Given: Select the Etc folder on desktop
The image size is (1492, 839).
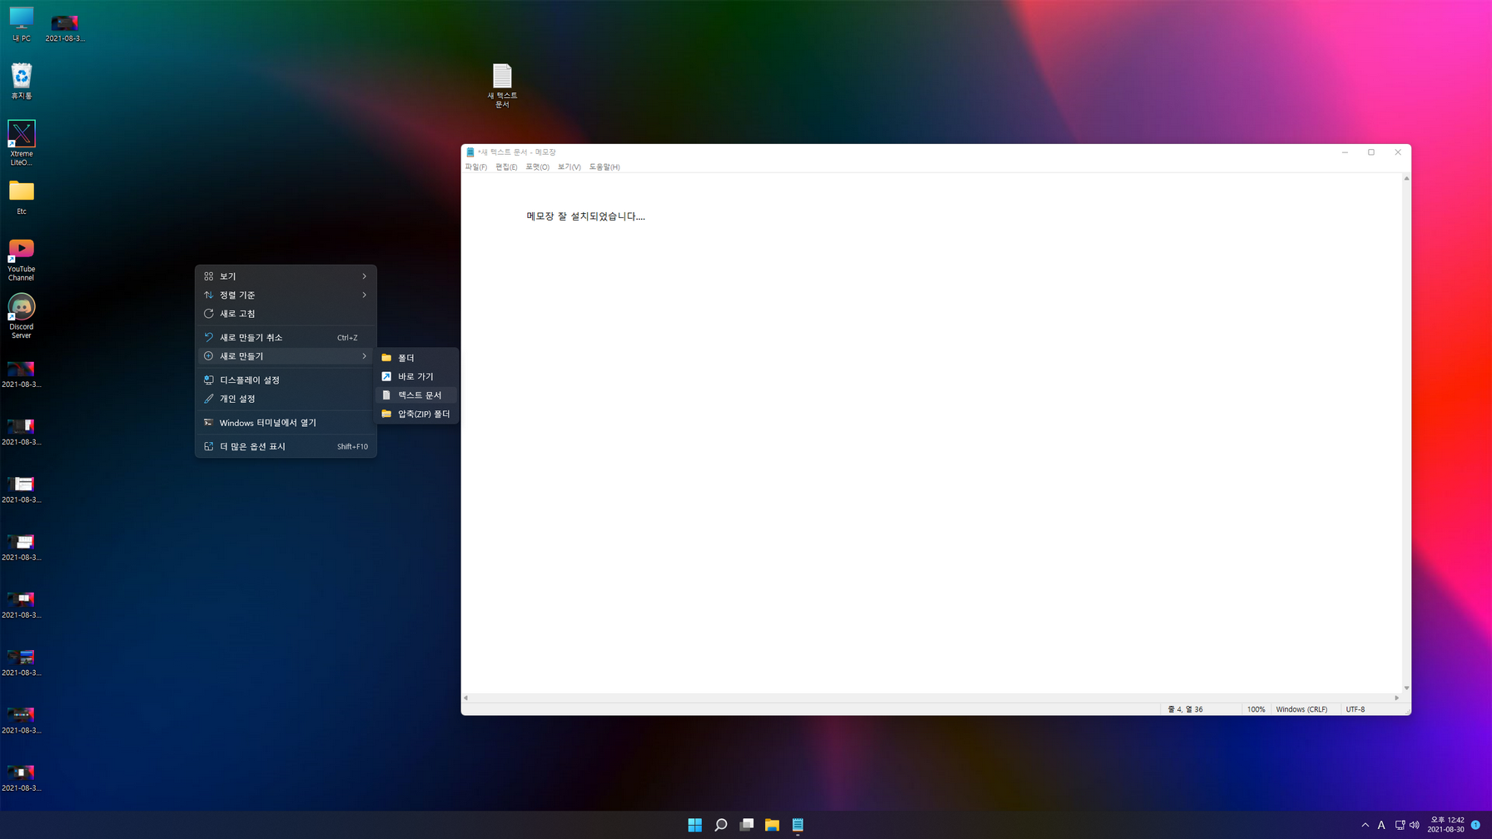Looking at the screenshot, I should 21,197.
